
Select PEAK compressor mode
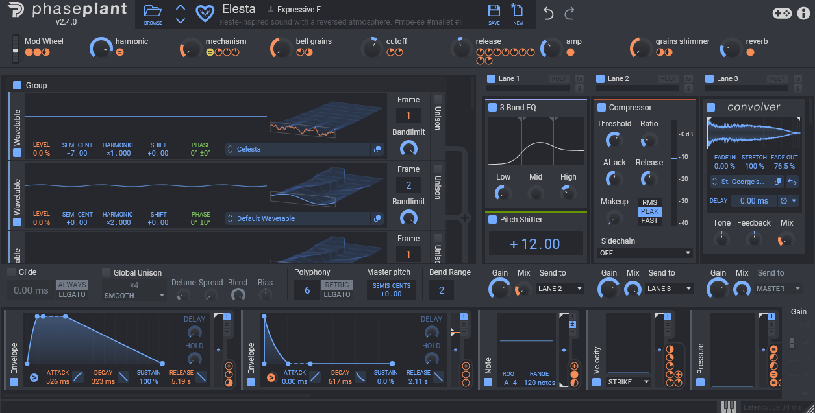click(x=649, y=212)
